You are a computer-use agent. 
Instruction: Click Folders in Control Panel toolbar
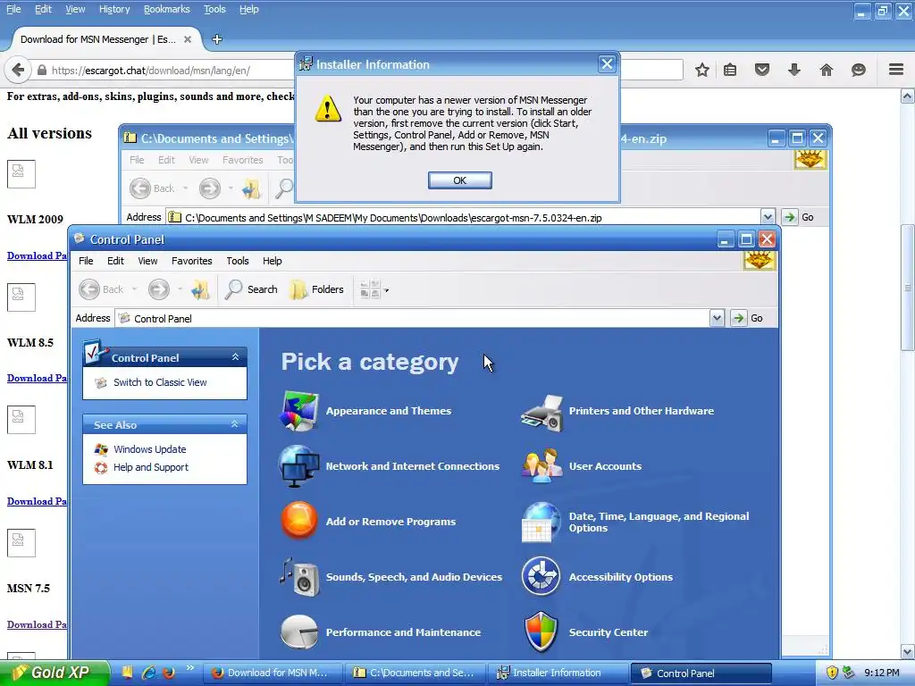coord(317,289)
